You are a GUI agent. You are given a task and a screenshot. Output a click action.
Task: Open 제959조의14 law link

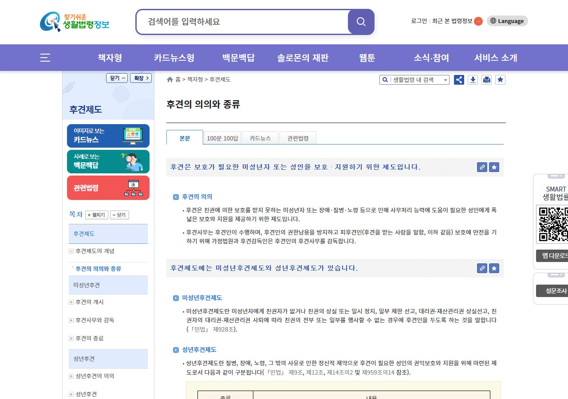378,372
